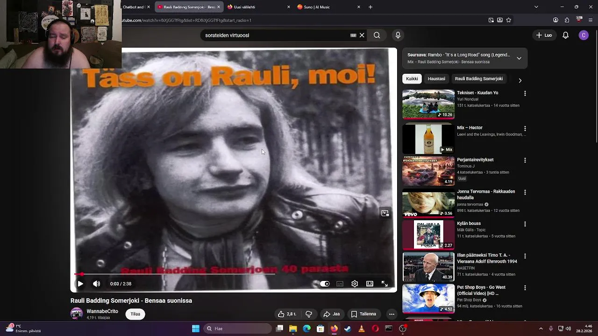This screenshot has height=336, width=598.
Task: Play the Bensaa suonissa video
Action: [x=80, y=284]
